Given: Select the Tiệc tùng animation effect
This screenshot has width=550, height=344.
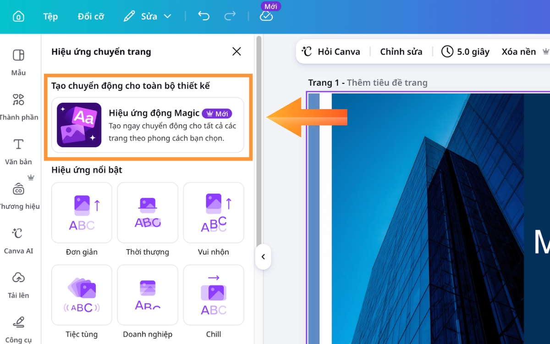Looking at the screenshot, I should click(x=82, y=295).
